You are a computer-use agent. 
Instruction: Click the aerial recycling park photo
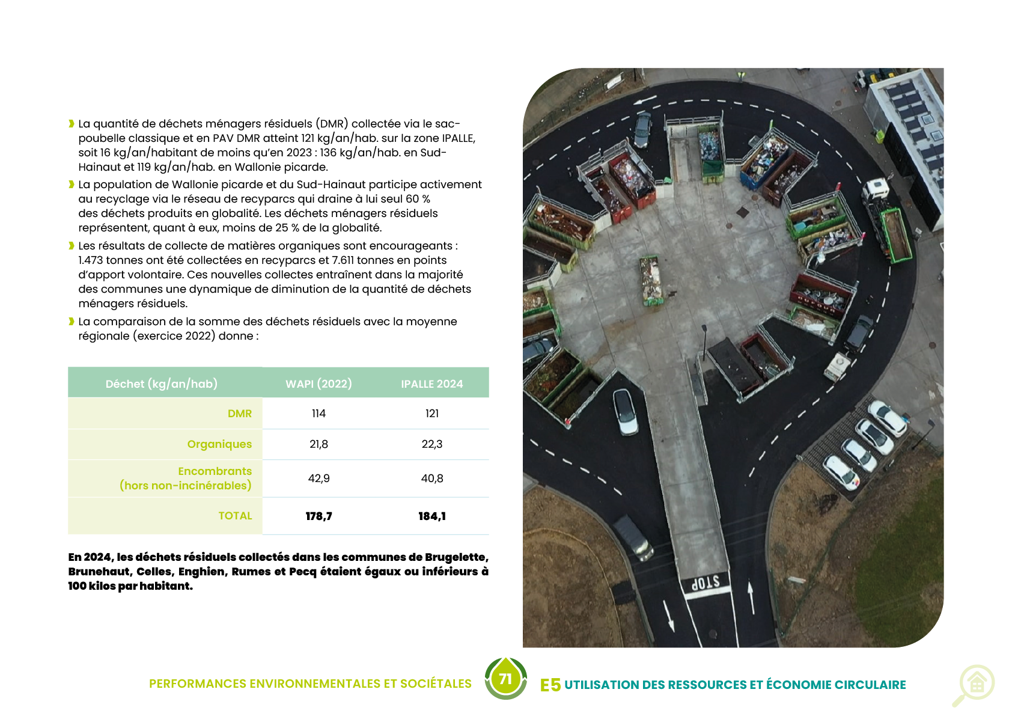pyautogui.click(x=733, y=358)
